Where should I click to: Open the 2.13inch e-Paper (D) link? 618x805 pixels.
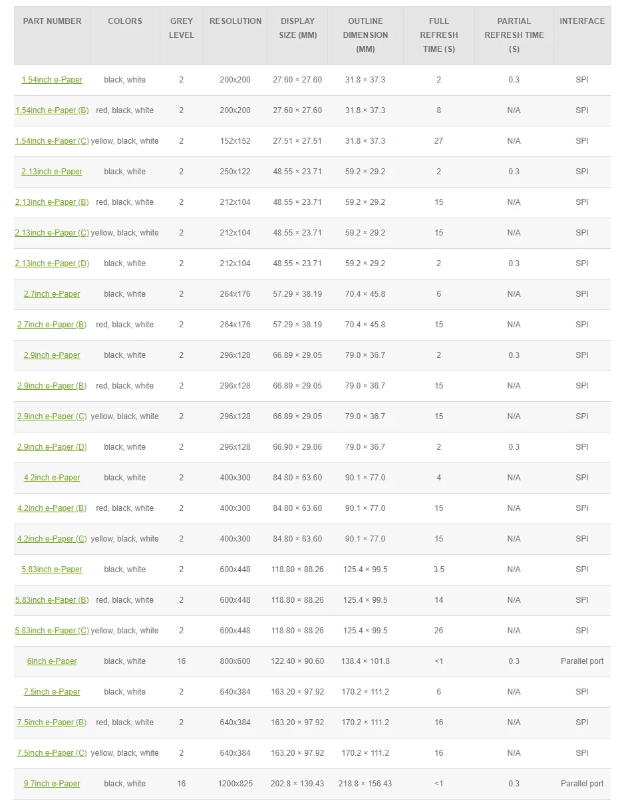click(52, 263)
